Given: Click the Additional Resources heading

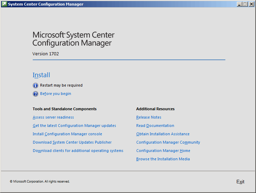Looking at the screenshot, I should coord(155,109).
